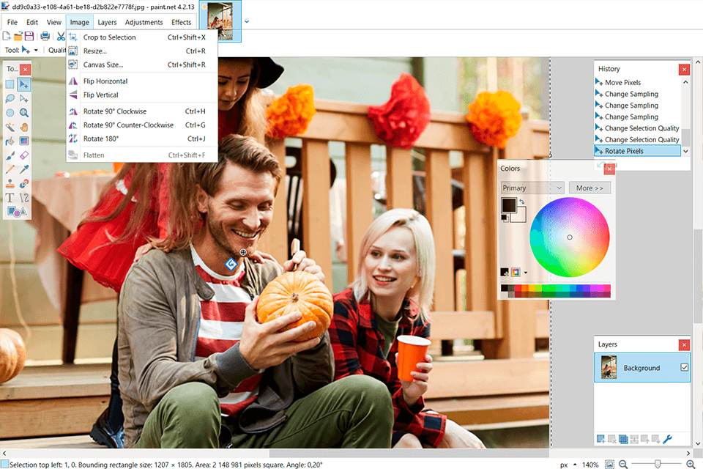Open the Adjustments menu
This screenshot has height=469, width=703.
click(144, 22)
